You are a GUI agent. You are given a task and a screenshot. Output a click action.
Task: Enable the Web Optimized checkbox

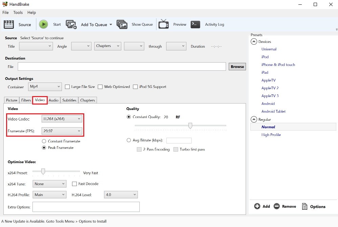[x=100, y=87]
